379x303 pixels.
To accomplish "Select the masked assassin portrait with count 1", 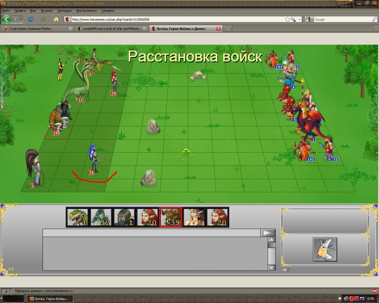I will (124, 217).
